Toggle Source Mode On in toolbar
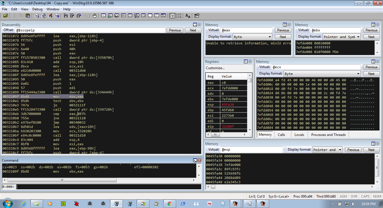 172,16
